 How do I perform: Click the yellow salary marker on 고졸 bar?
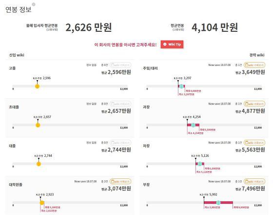pos(37,86)
